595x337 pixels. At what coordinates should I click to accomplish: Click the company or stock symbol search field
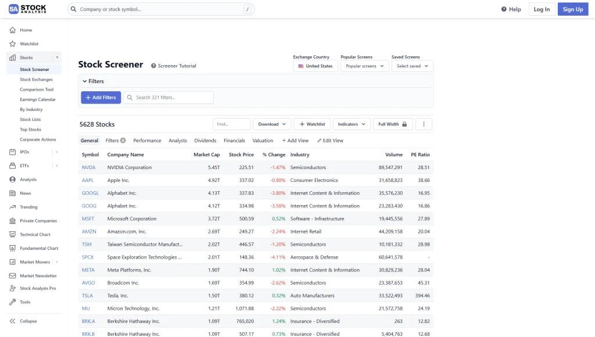pos(161,9)
